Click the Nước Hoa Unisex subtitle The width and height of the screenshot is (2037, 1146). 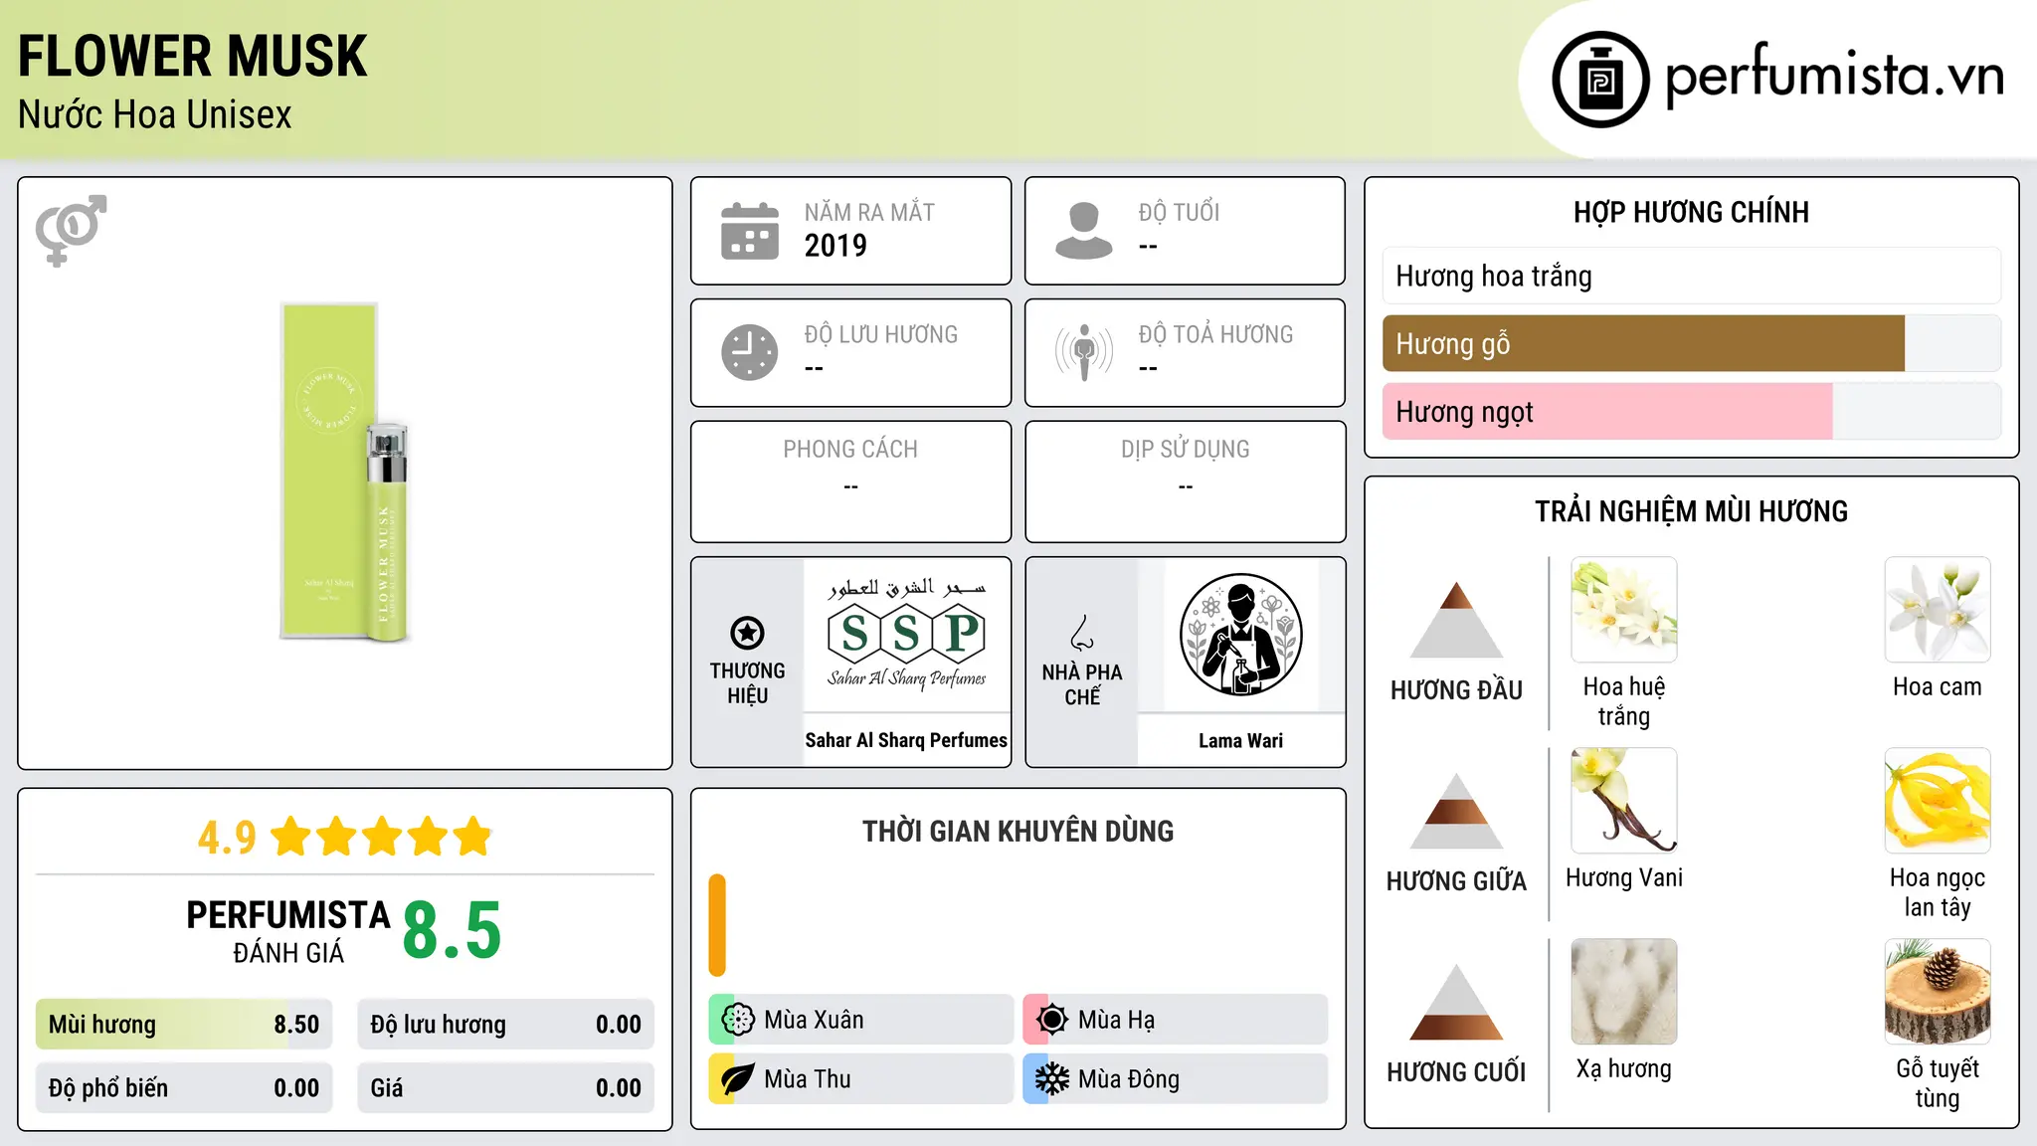pos(155,114)
